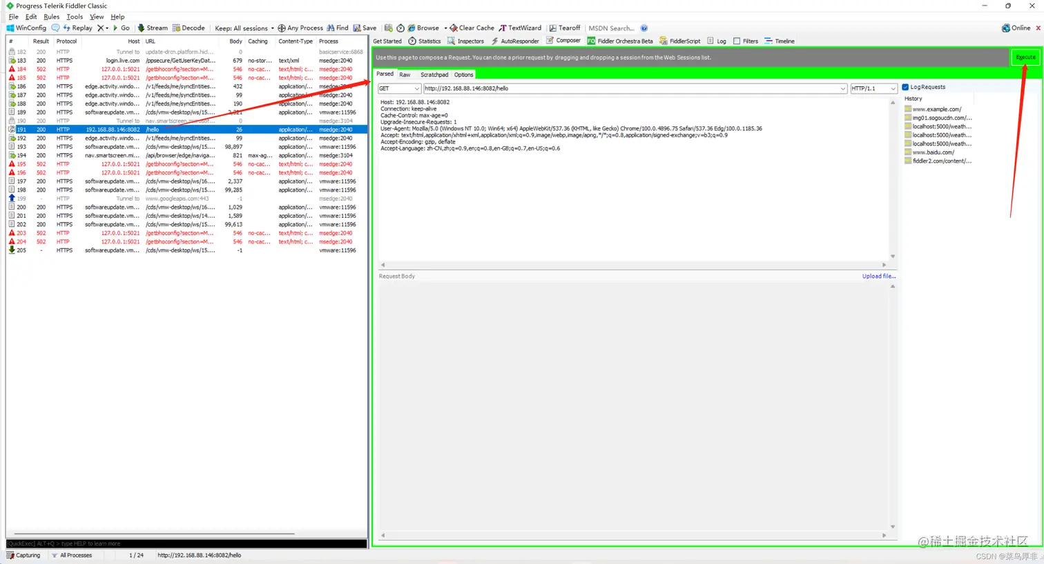Close the toolbar with the X beside Online
Viewport: 1044px width, 564px height.
[x=1038, y=28]
